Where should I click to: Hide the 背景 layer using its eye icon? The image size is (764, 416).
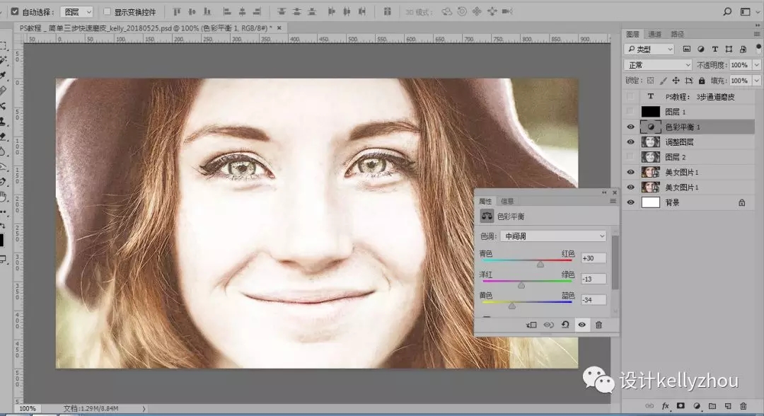click(x=631, y=202)
